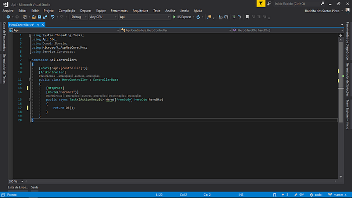Open the Gerenciador de Soluções side tab

(347, 79)
